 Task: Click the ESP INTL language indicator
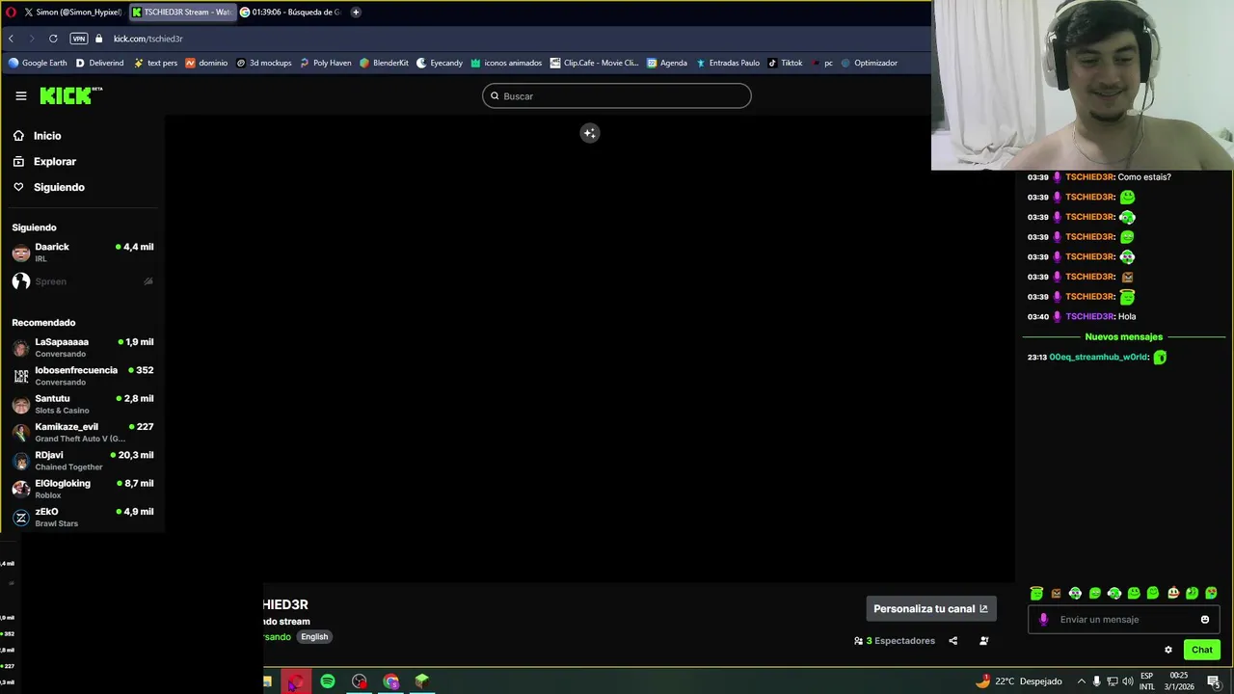[x=1147, y=681]
